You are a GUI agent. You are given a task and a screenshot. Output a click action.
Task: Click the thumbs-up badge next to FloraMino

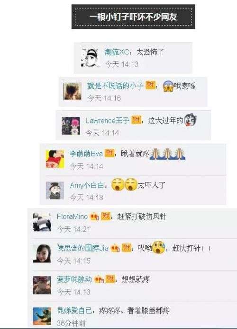(94, 216)
